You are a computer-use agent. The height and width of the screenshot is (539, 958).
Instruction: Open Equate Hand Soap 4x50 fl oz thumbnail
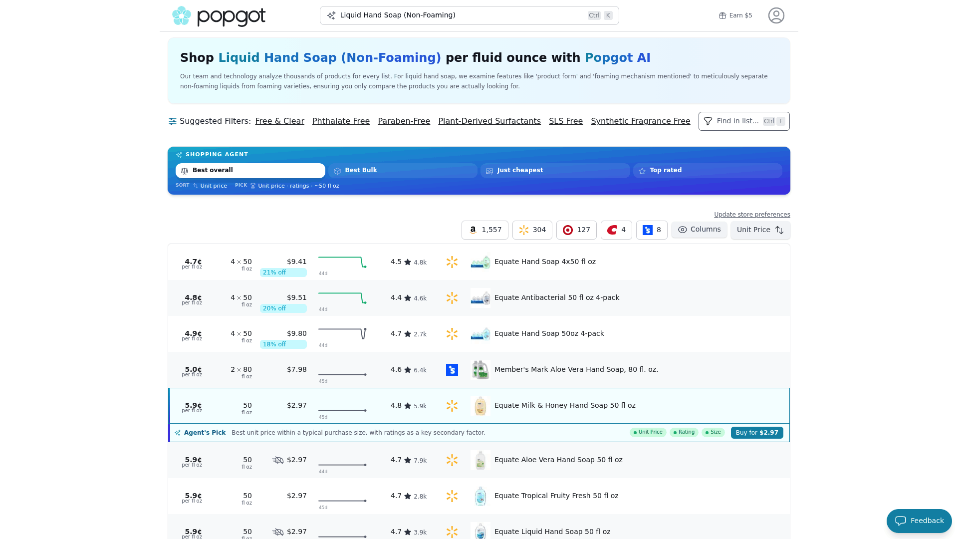click(480, 262)
